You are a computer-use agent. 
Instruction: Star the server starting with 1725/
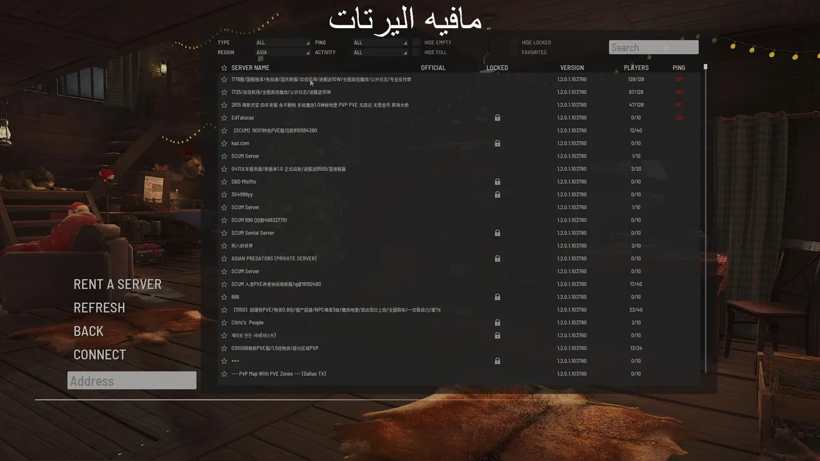tap(224, 92)
